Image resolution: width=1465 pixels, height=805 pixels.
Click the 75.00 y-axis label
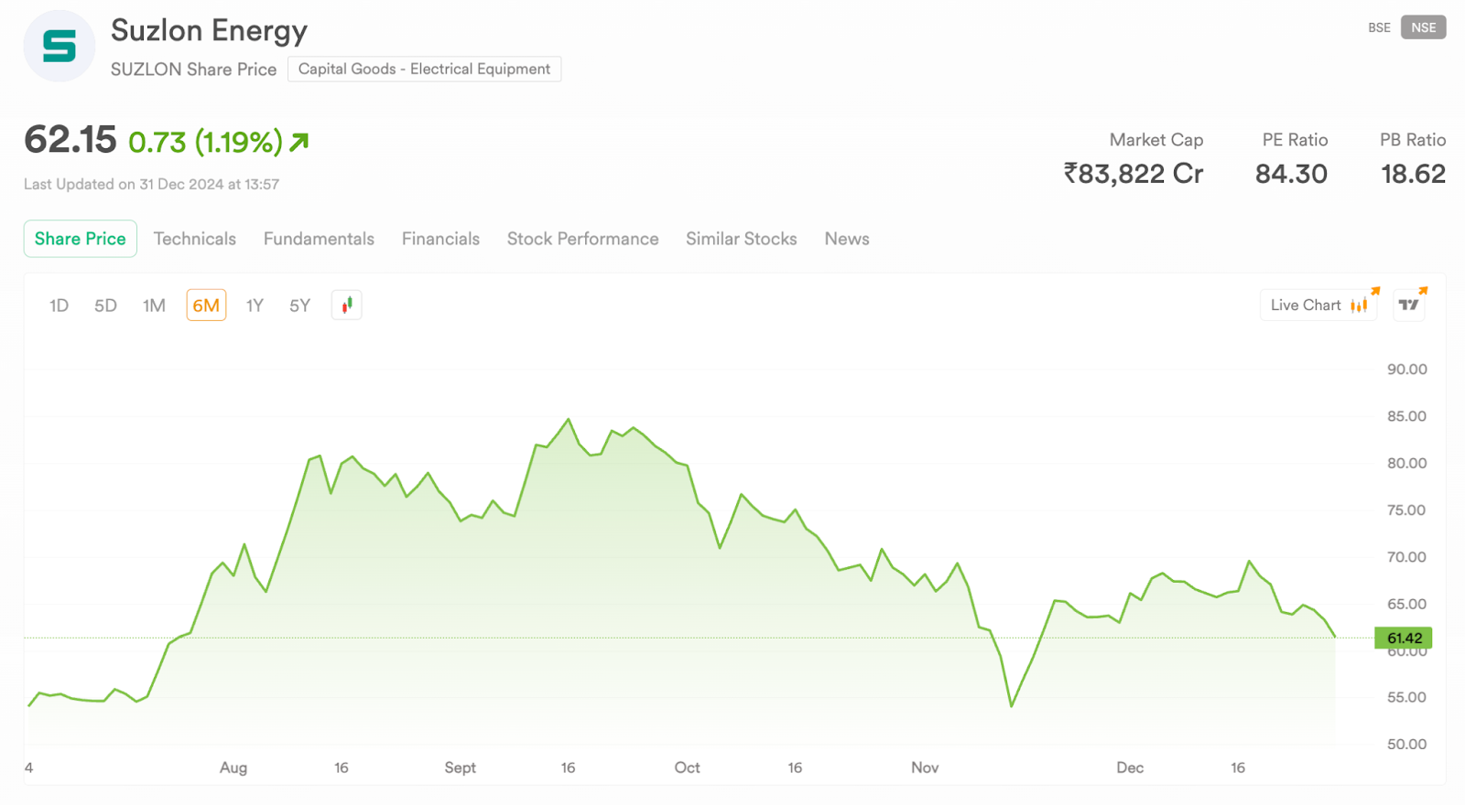[x=1406, y=510]
